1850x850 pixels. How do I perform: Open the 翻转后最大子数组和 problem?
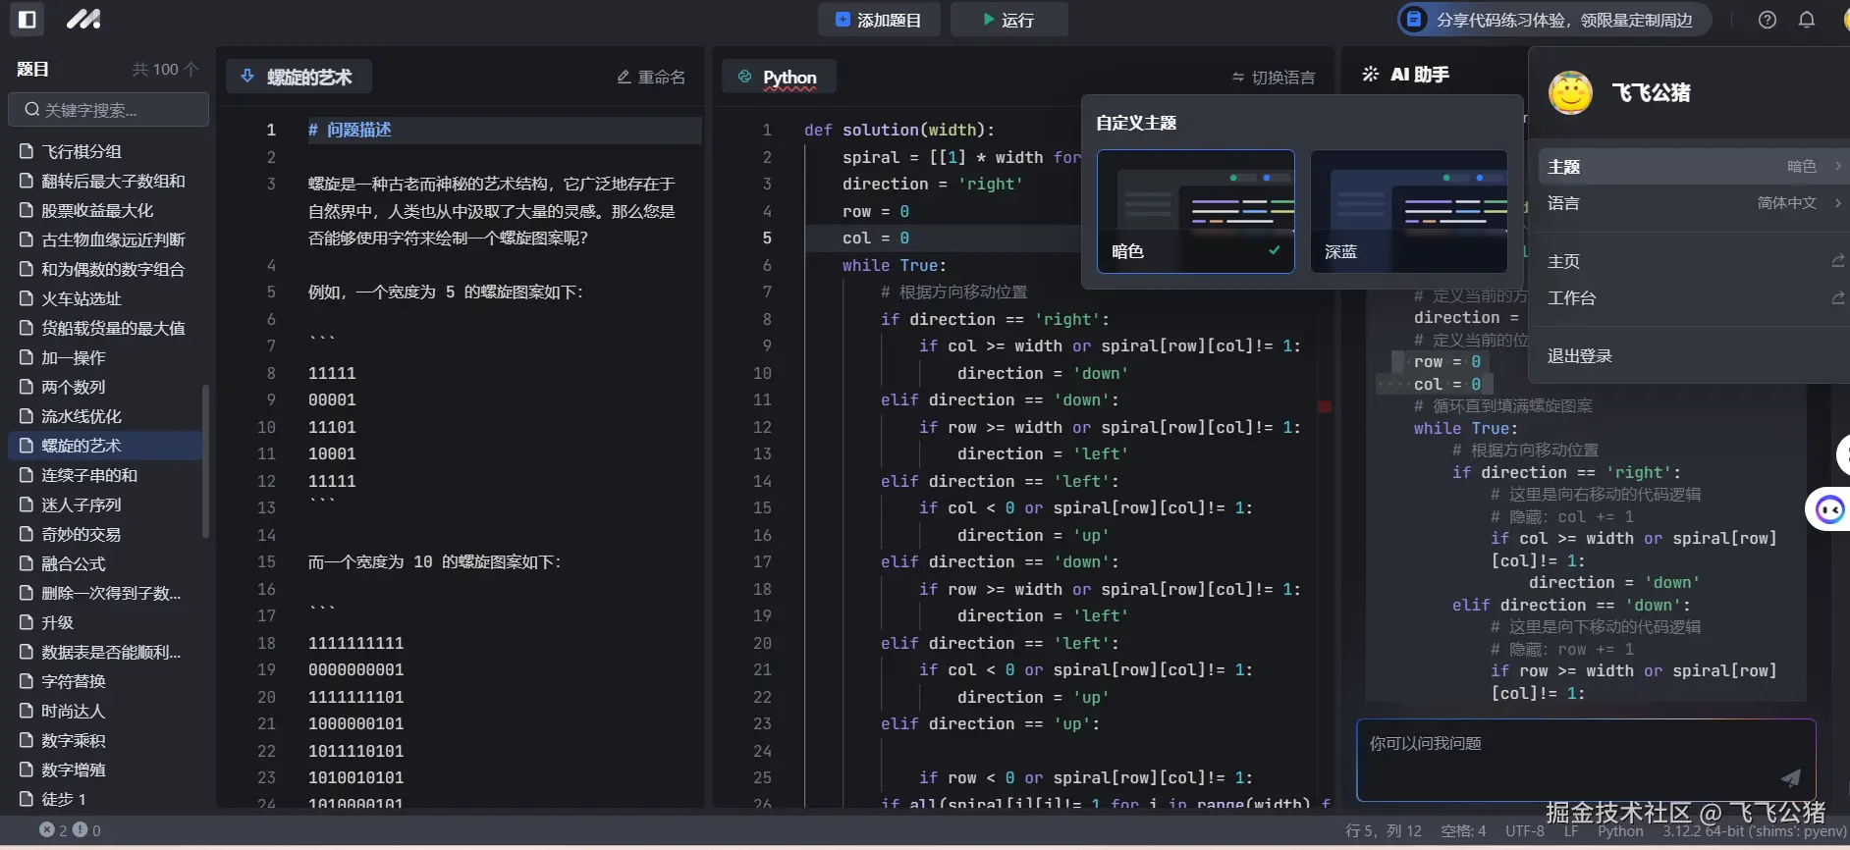coord(106,181)
